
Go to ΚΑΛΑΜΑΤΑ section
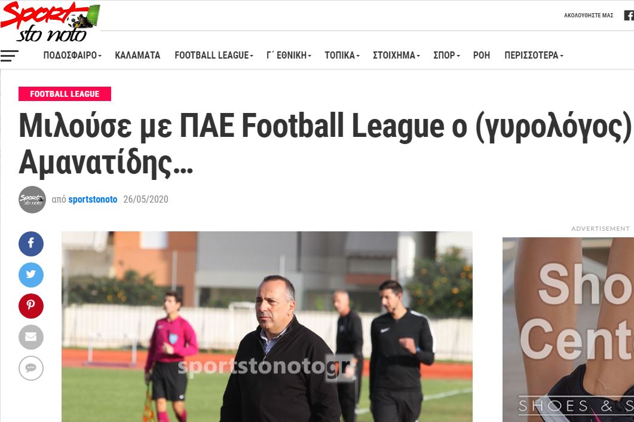pyautogui.click(x=137, y=56)
